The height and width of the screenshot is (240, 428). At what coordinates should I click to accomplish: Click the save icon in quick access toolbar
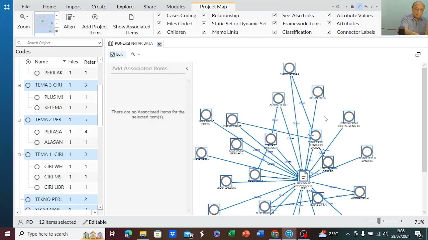[x=352, y=7]
